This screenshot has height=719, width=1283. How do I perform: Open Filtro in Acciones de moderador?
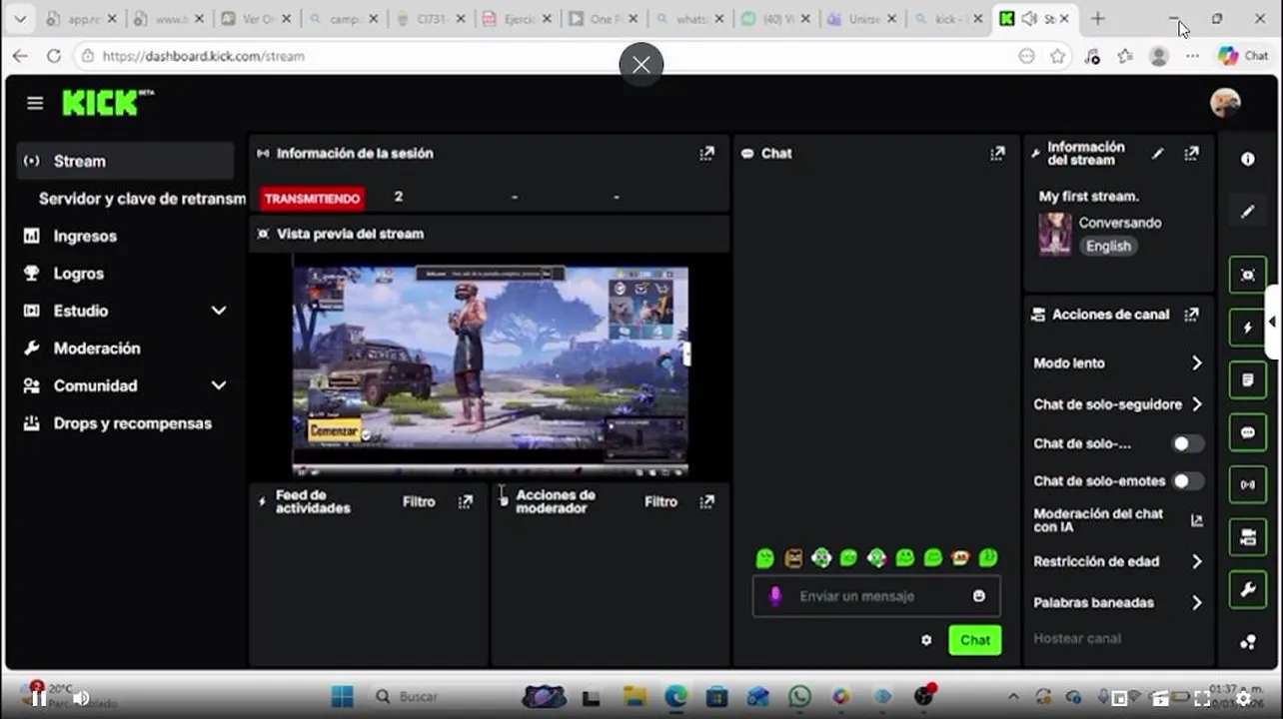pyautogui.click(x=660, y=501)
